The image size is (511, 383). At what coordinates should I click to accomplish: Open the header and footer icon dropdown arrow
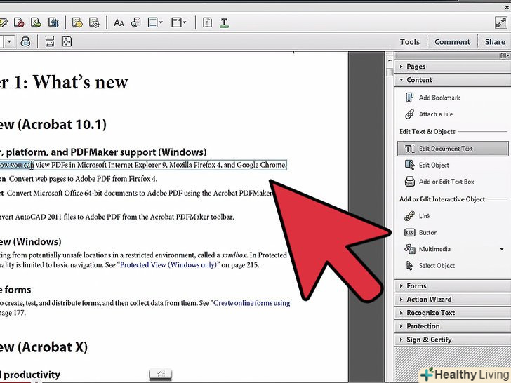click(161, 22)
